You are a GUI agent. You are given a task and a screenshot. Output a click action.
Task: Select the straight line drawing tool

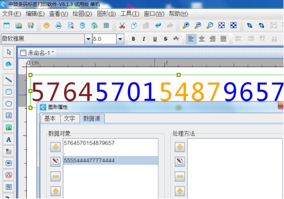tap(9, 80)
